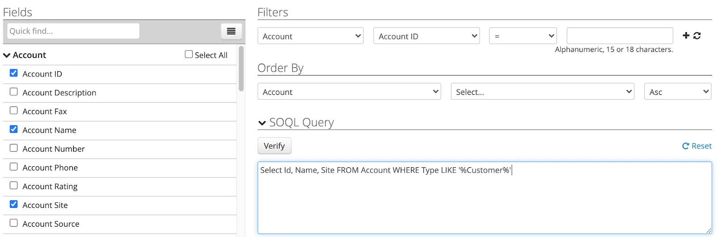Check the Account Fax field
Viewport: 717px width, 237px height.
click(14, 110)
